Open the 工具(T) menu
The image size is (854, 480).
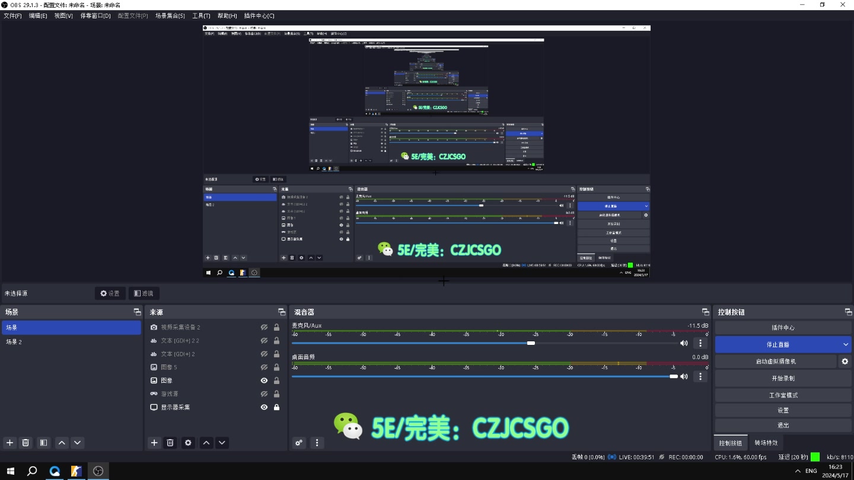[201, 16]
